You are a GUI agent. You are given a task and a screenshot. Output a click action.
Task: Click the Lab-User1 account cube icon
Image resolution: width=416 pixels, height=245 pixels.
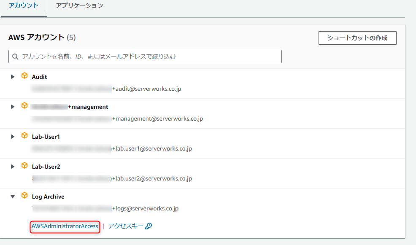[x=24, y=136]
